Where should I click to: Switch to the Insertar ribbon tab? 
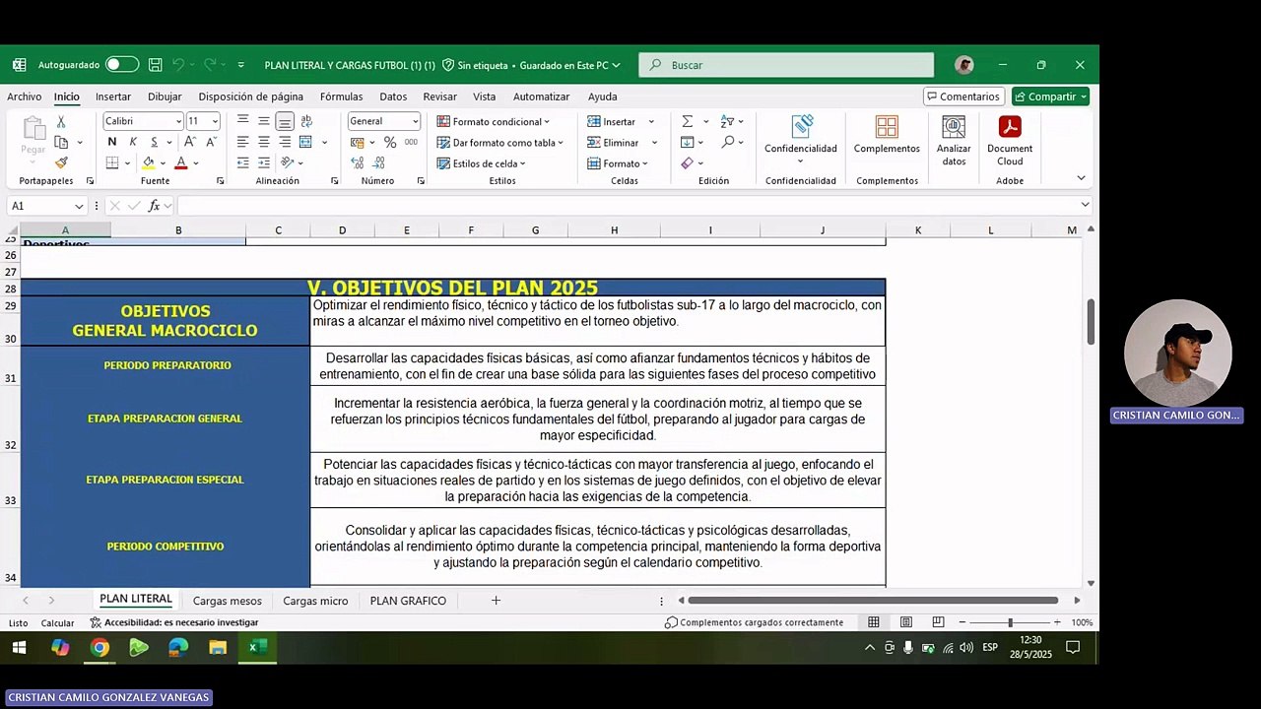click(113, 97)
